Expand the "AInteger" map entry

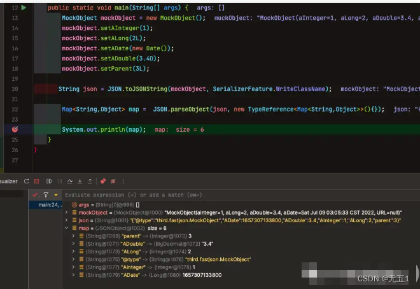coord(73,267)
